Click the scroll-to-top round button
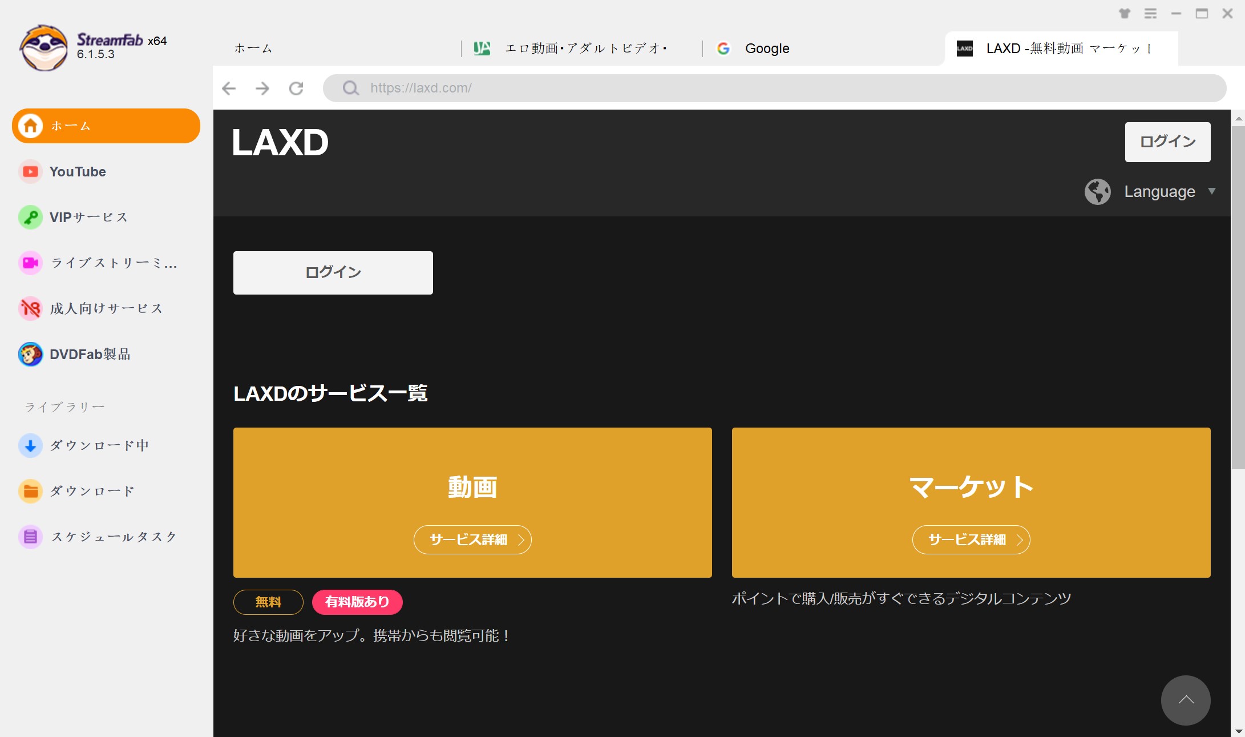Viewport: 1245px width, 737px height. tap(1186, 700)
